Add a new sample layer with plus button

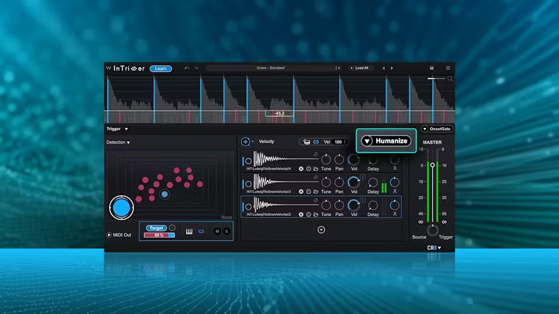pos(321,230)
